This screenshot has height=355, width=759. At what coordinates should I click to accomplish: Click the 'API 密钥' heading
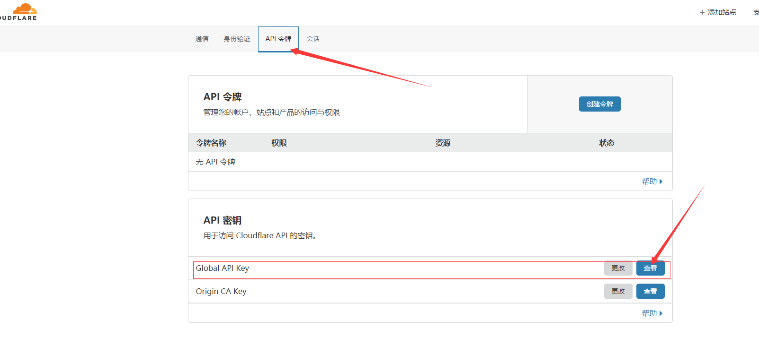coord(223,220)
